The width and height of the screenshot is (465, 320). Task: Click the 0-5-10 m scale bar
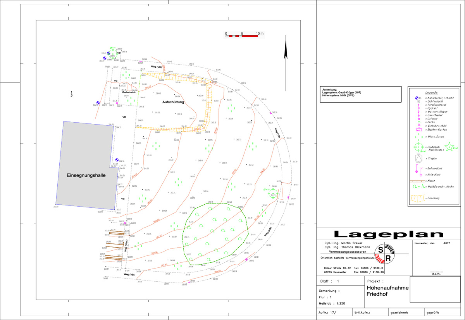242,34
